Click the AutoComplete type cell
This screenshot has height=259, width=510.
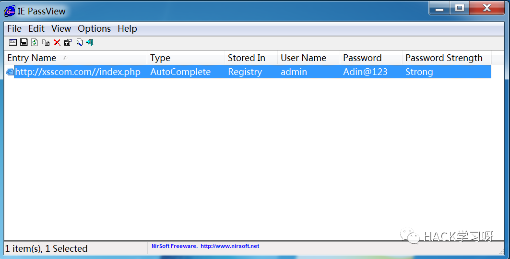[180, 72]
